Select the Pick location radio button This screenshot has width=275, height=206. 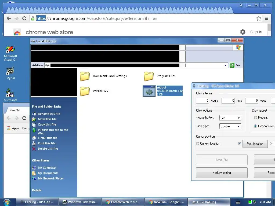(x=239, y=144)
